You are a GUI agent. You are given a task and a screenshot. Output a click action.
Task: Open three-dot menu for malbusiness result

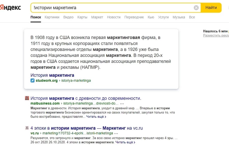click(122, 104)
